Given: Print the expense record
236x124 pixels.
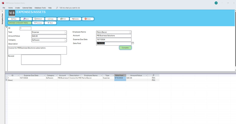Looking at the screenshot, I should (x=63, y=19).
